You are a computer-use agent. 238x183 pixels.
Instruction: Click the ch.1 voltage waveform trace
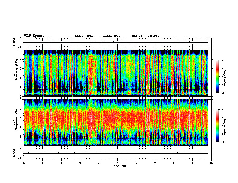click(x=116, y=42)
